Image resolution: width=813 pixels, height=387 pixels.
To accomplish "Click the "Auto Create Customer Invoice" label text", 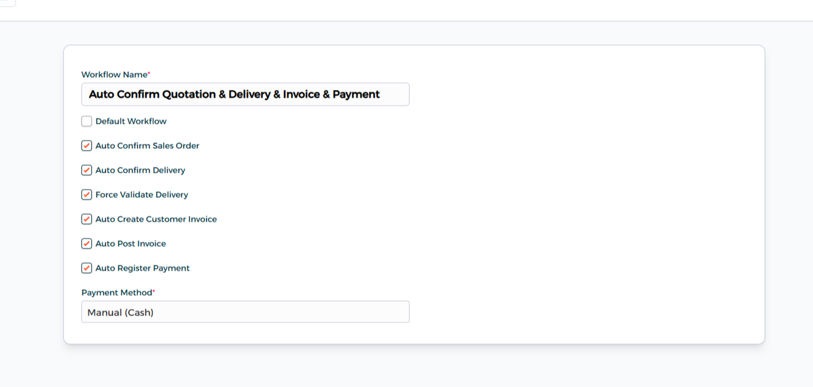I will tap(156, 219).
